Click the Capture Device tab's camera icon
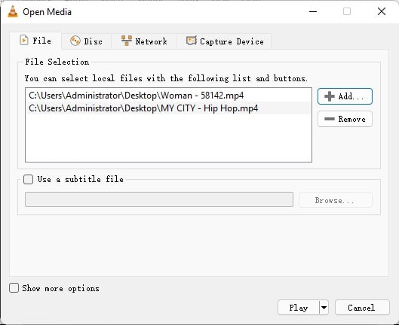The width and height of the screenshot is (399, 325). pos(192,41)
